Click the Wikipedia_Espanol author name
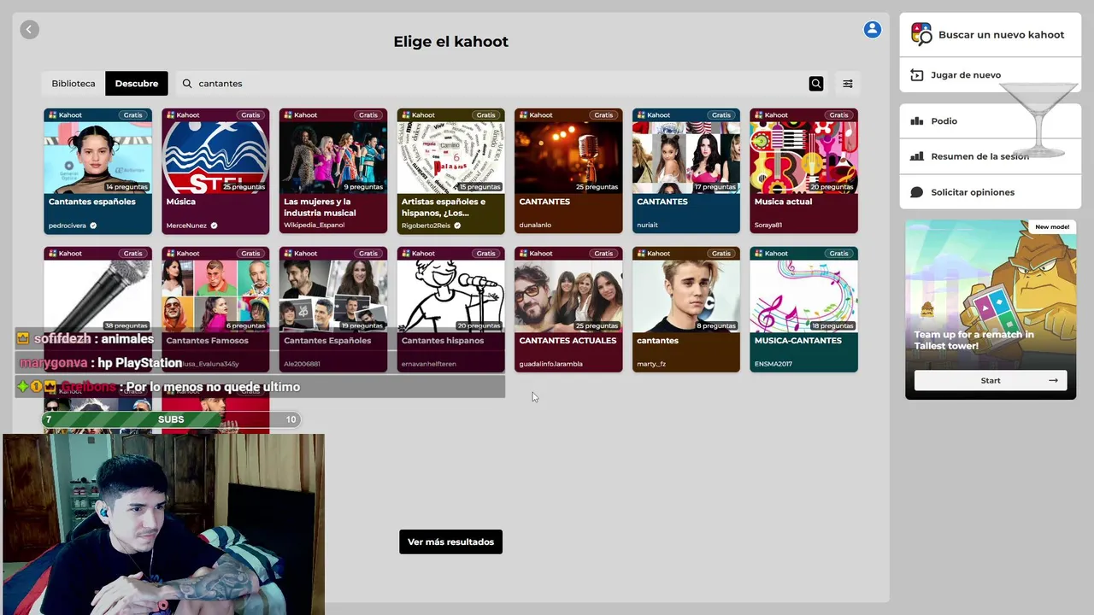This screenshot has width=1094, height=615. 314,225
